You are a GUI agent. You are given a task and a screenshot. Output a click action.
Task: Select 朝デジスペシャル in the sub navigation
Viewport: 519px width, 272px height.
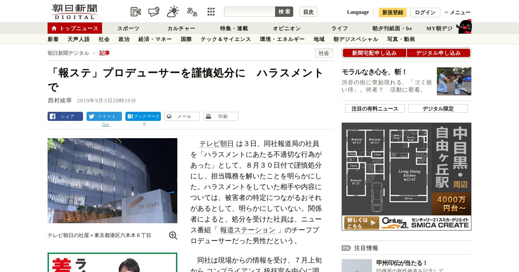pyautogui.click(x=356, y=39)
